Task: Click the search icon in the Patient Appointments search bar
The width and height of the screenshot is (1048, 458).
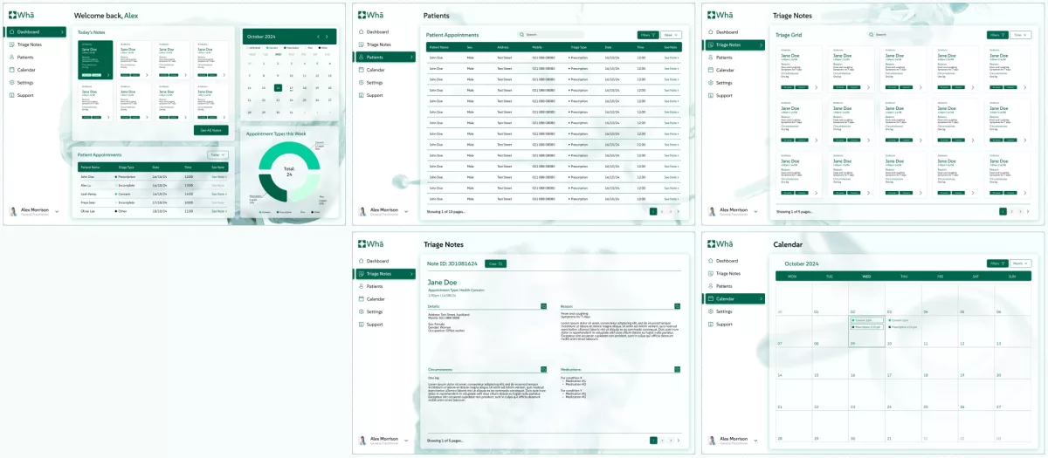Action: click(522, 35)
